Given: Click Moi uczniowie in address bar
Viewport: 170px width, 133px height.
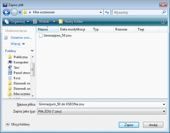Looking at the screenshot, I should (x=44, y=12).
